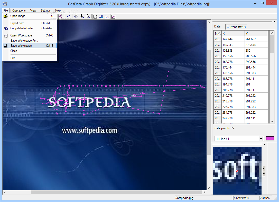Click the magenta line color swatch

(x=270, y=138)
